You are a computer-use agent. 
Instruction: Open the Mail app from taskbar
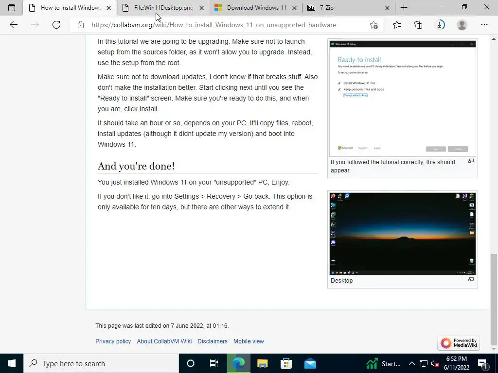coord(310,363)
